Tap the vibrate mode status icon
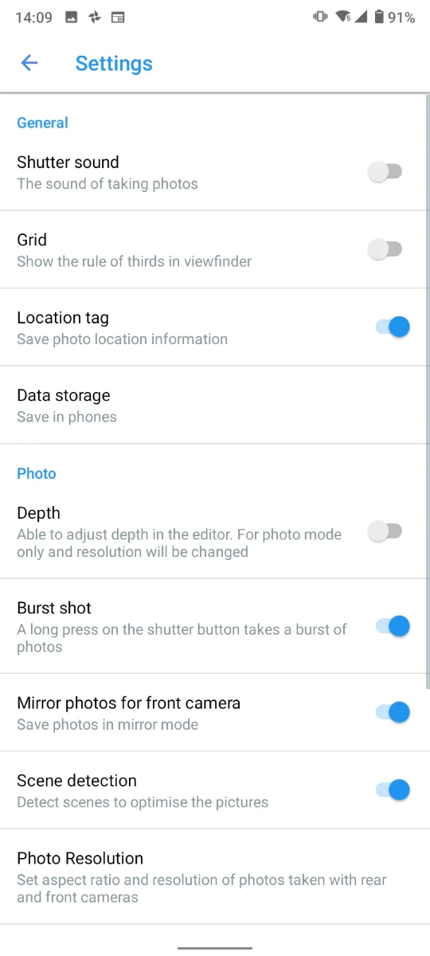The height and width of the screenshot is (956, 430). (x=320, y=17)
